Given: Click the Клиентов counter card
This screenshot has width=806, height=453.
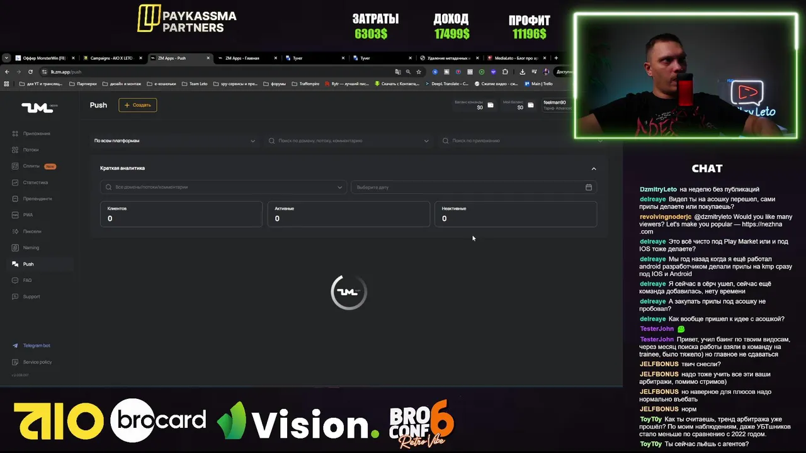Looking at the screenshot, I should (x=181, y=214).
